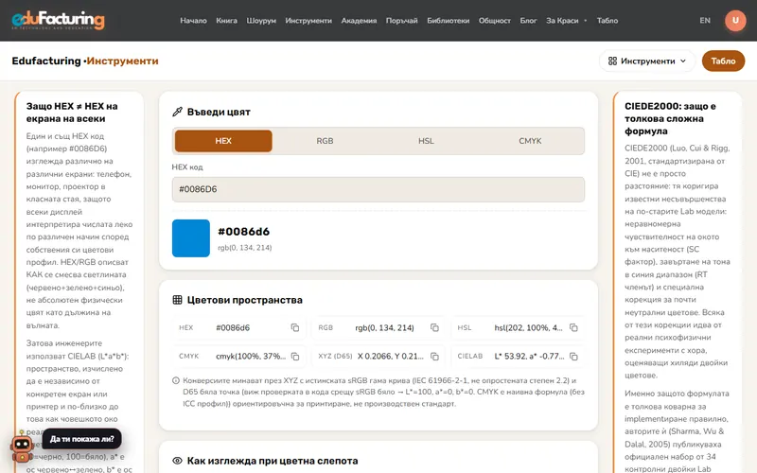Open Шоурум in the top navigation
Image resolution: width=757 pixels, height=473 pixels.
(261, 20)
